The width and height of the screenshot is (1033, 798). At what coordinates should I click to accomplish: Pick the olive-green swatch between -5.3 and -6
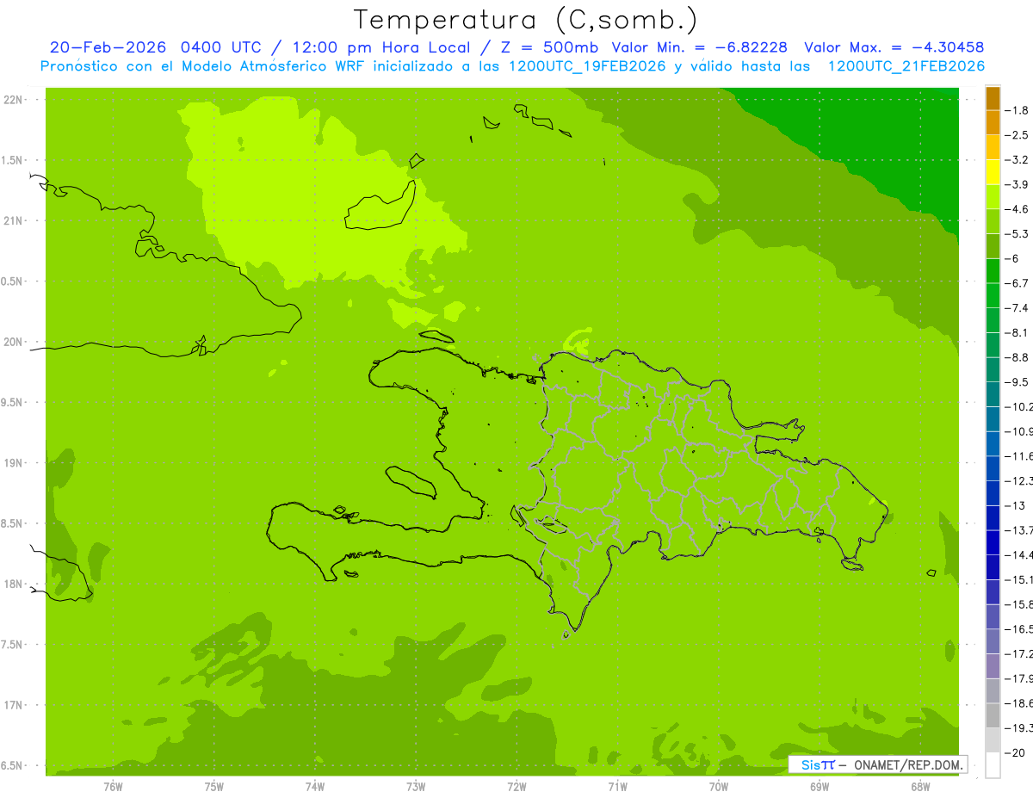[x=993, y=246]
